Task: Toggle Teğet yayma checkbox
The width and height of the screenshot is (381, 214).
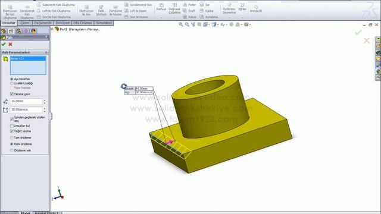Action: 12,131
